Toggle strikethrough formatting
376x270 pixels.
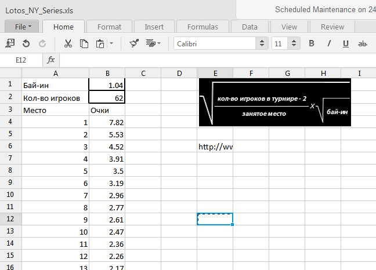[362, 44]
